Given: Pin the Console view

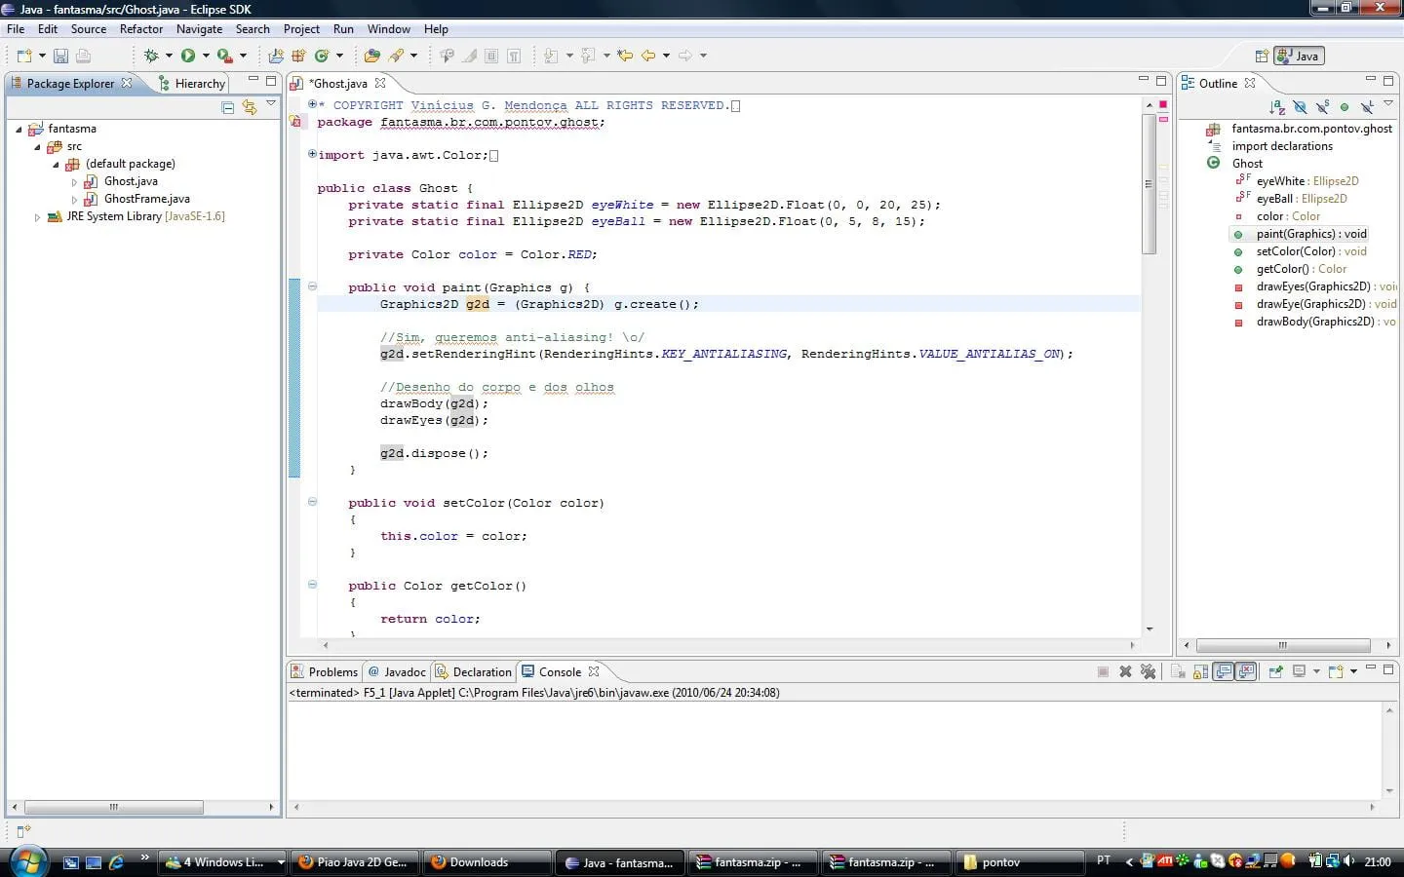Looking at the screenshot, I should (x=1274, y=671).
